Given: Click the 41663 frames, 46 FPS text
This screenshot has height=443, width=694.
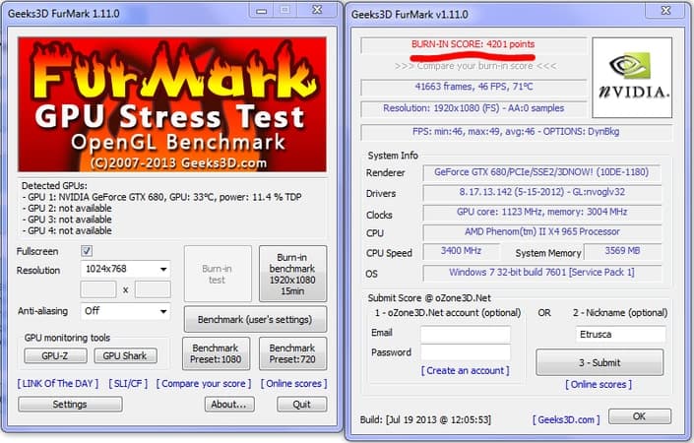Looking at the screenshot, I should [x=473, y=87].
